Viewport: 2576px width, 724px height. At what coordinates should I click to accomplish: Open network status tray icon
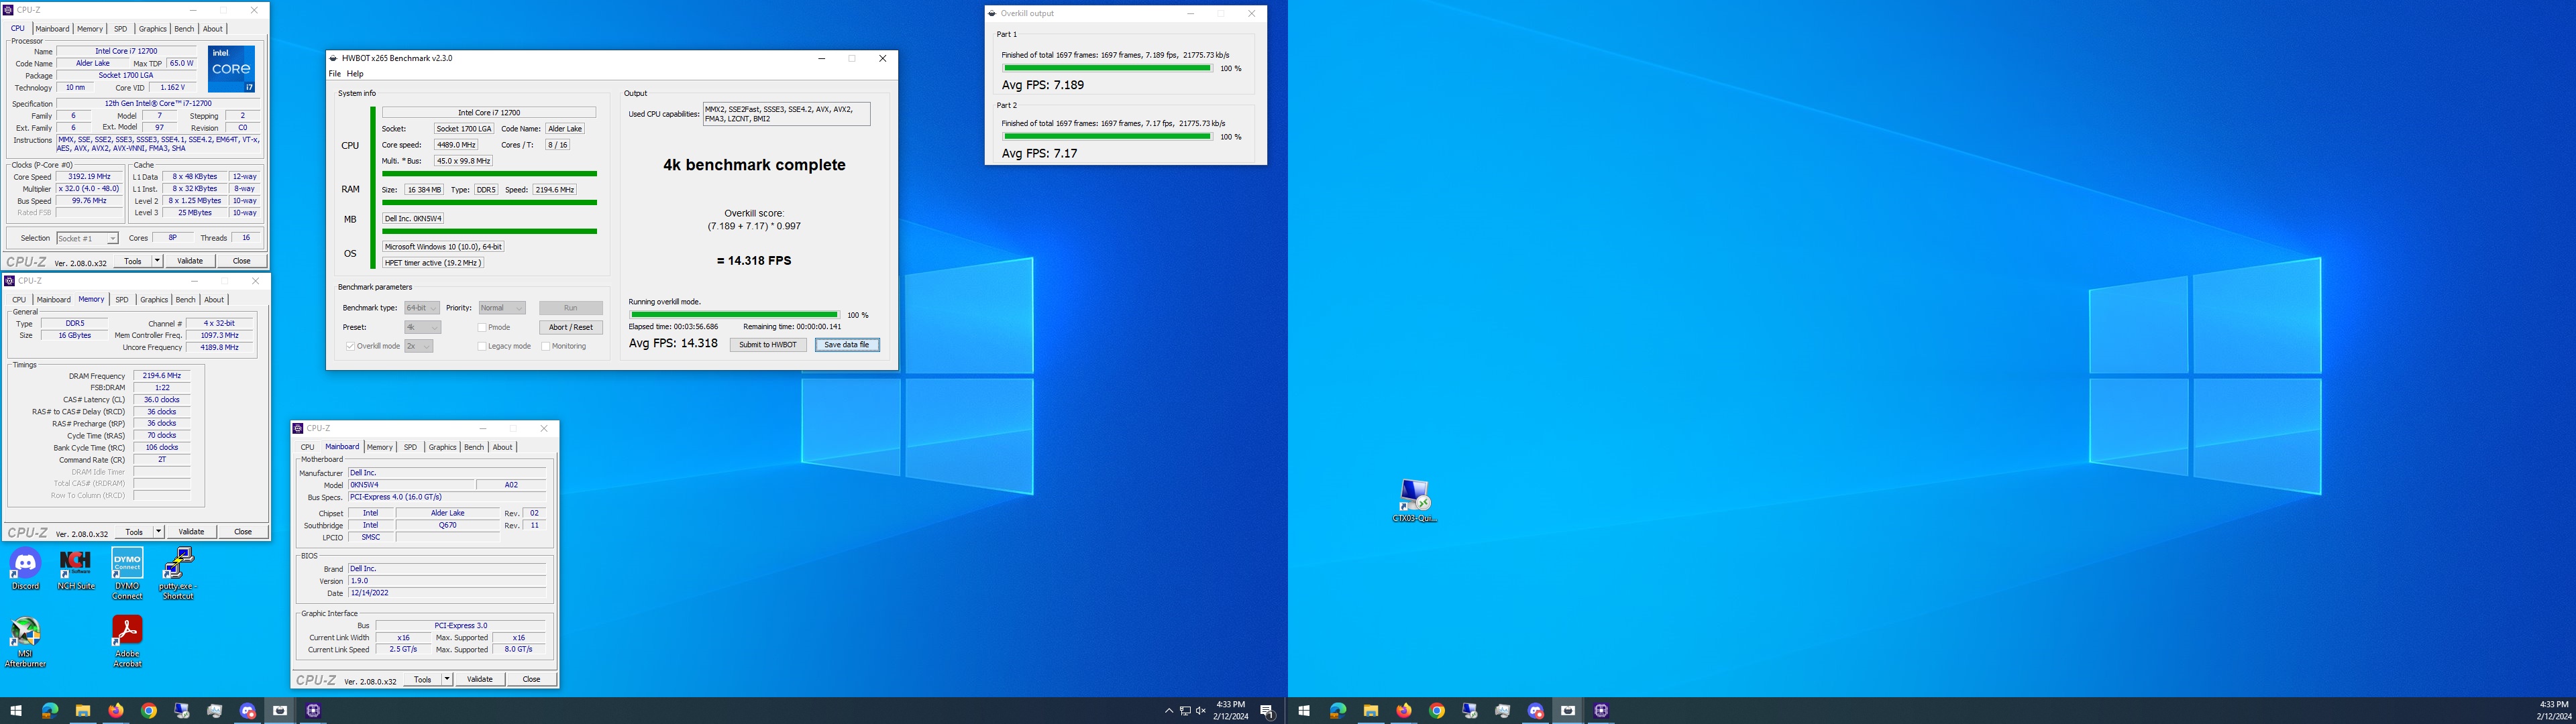coord(1185,711)
